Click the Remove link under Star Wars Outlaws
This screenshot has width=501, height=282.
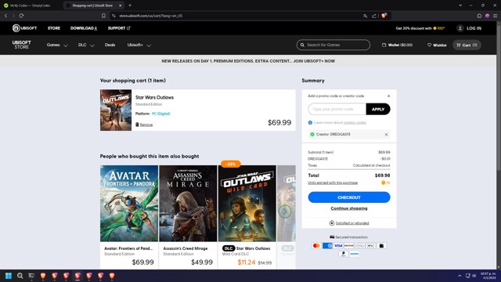pos(146,125)
